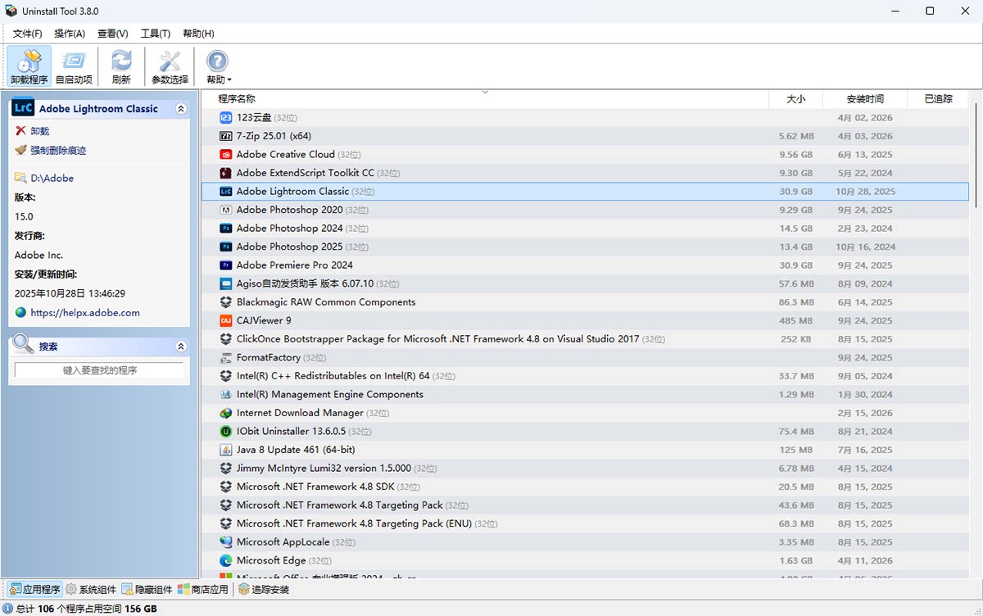This screenshot has height=616, width=983.
Task: Click the Microsoft AppLocale icon
Action: coord(226,542)
